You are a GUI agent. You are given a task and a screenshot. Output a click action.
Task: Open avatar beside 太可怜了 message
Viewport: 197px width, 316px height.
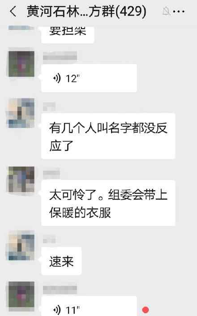[21, 179]
